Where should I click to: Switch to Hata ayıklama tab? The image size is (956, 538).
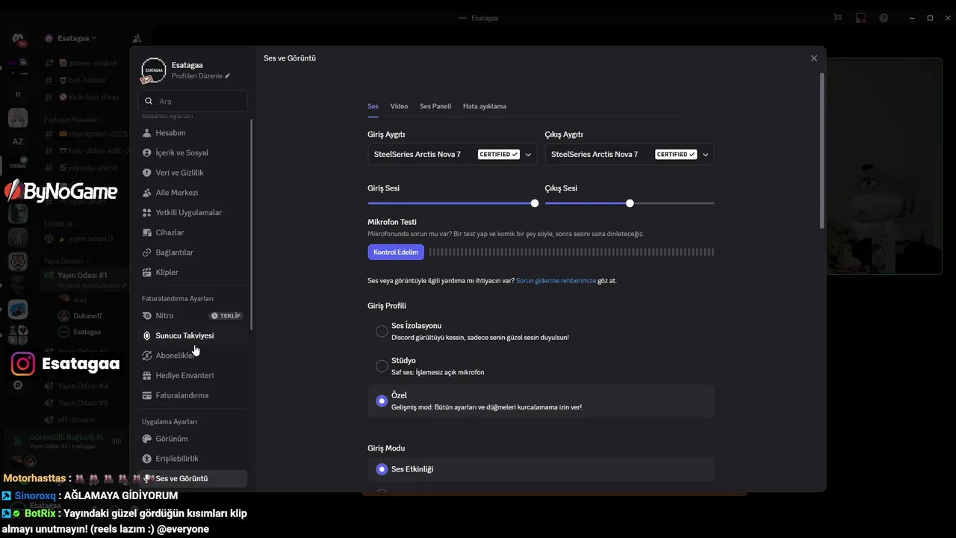coord(485,106)
